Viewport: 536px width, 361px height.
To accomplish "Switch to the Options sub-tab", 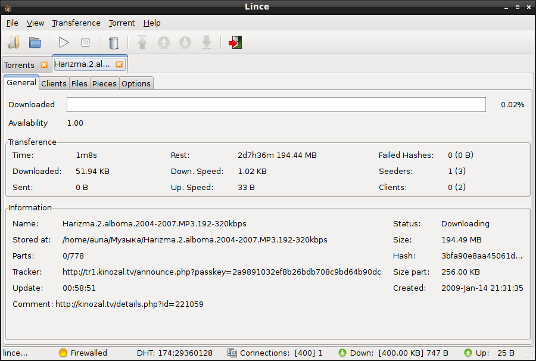I will pyautogui.click(x=136, y=83).
